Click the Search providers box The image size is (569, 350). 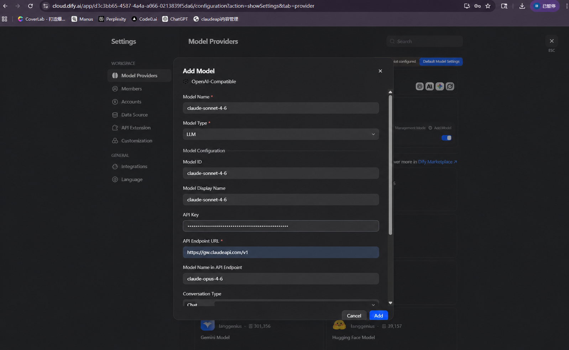tap(424, 41)
